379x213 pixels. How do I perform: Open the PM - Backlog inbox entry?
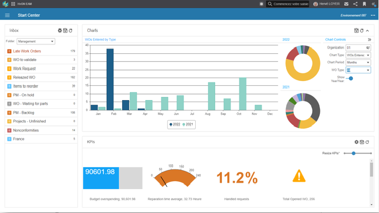(x=24, y=112)
